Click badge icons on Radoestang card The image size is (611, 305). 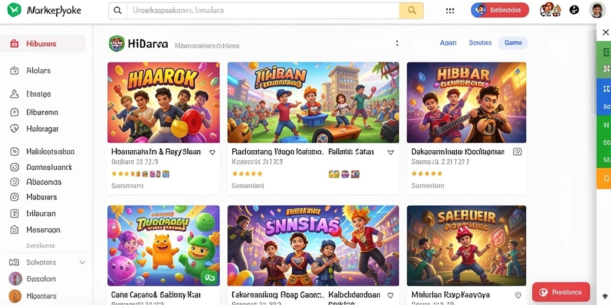[x=344, y=175]
